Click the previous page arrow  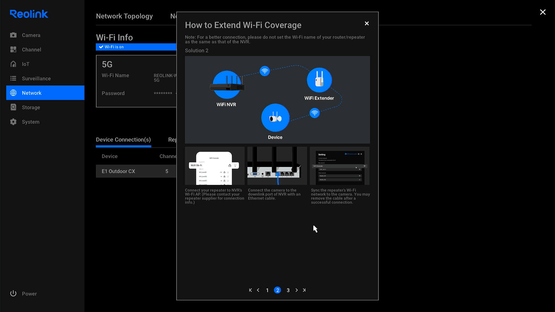click(x=258, y=290)
